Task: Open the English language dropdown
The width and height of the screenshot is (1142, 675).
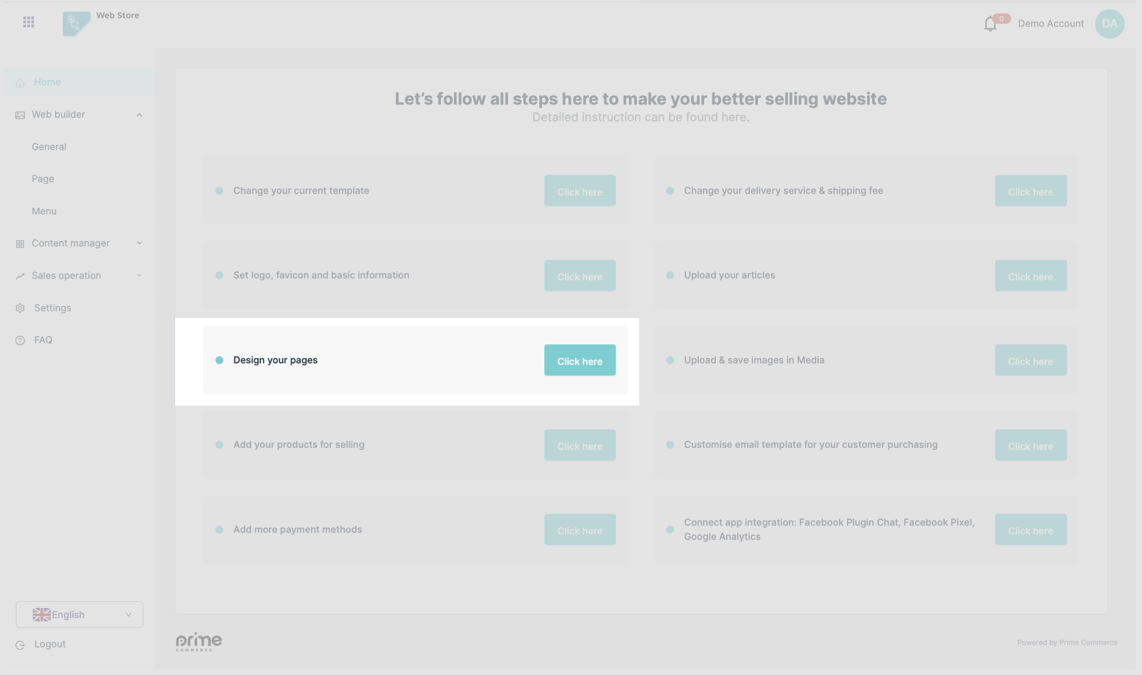Action: click(x=80, y=615)
